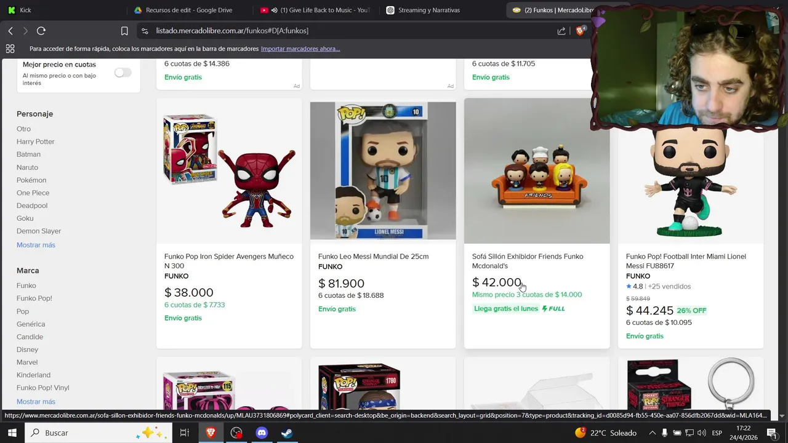Switch to Recursos de edit Google Drive tab
The width and height of the screenshot is (788, 443).
click(x=188, y=10)
